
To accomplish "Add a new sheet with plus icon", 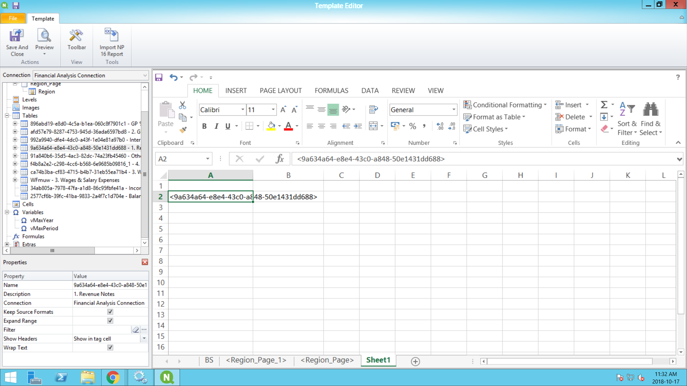I will coord(415,361).
